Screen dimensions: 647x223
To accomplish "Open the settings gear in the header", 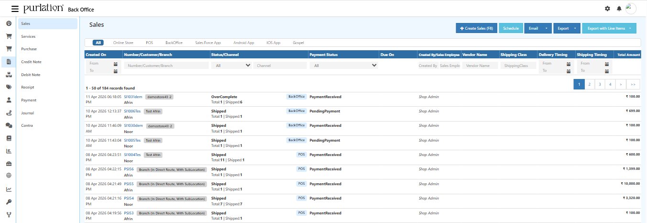I will [607, 9].
